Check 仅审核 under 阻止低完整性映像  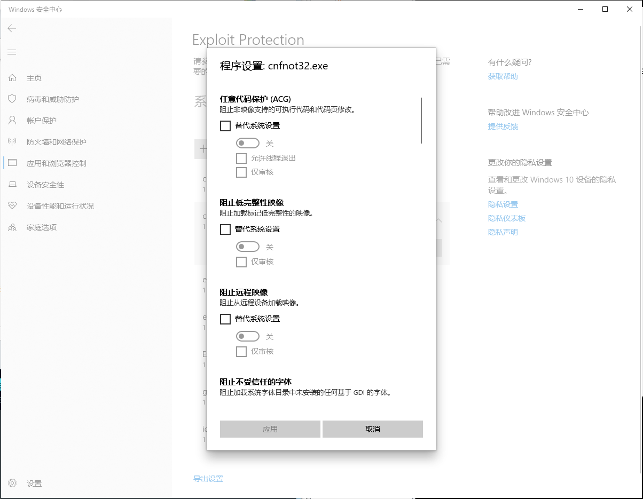tap(241, 262)
